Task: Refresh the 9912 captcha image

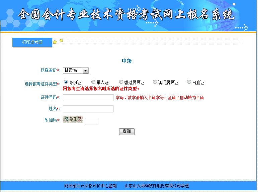Action: [73, 119]
